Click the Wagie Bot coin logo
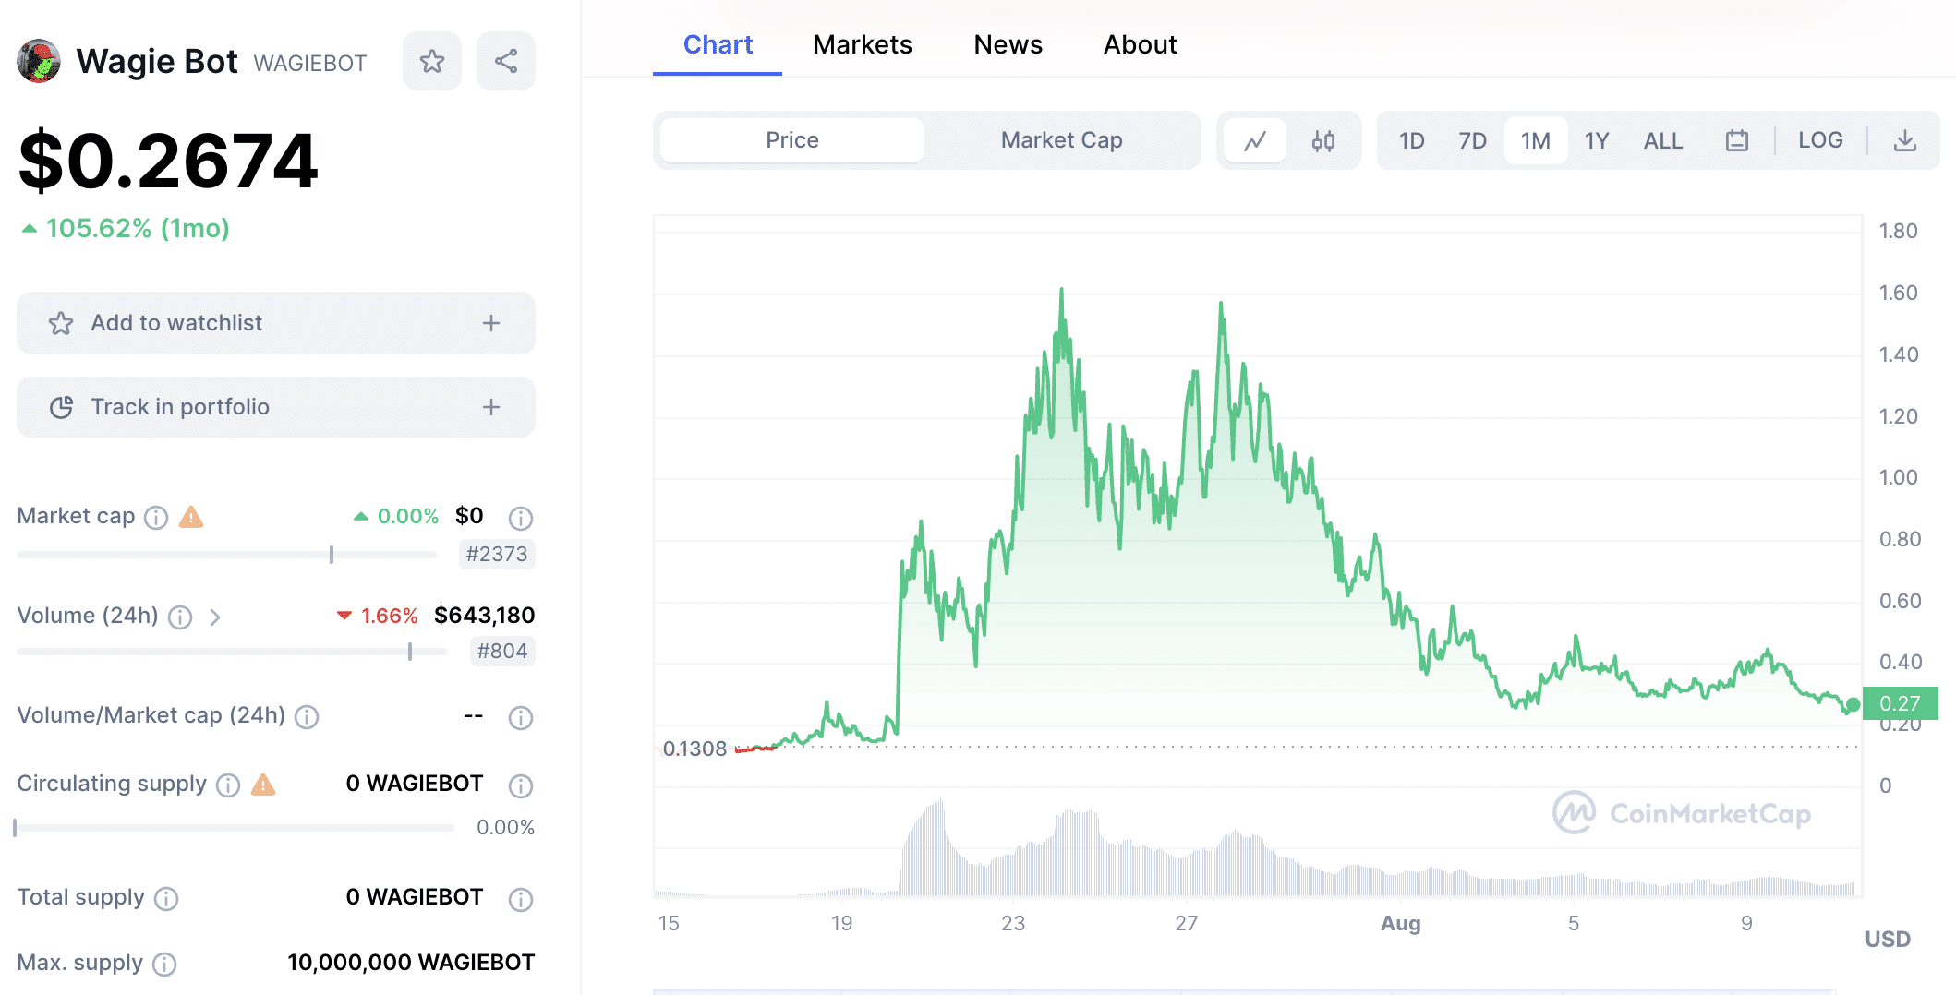The width and height of the screenshot is (1956, 995). [x=39, y=61]
